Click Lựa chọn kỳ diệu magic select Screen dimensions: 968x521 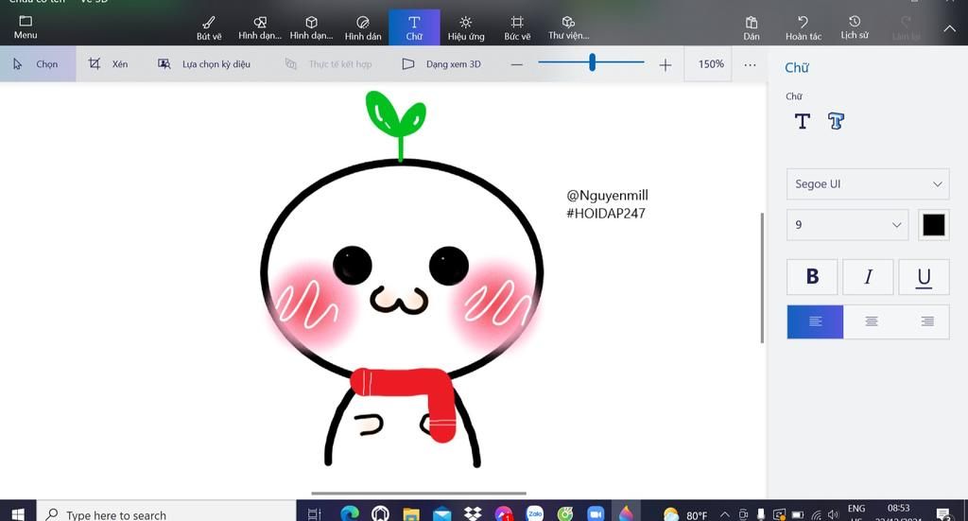(x=204, y=63)
